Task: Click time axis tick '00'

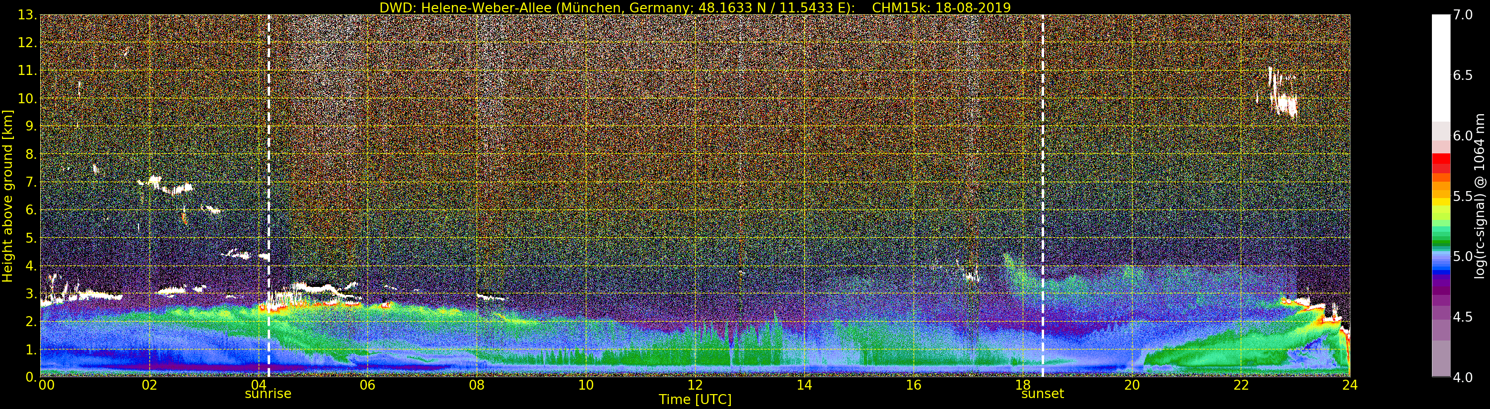Action: (x=46, y=385)
